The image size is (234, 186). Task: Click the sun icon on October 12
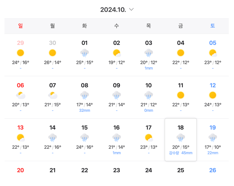[212, 95]
